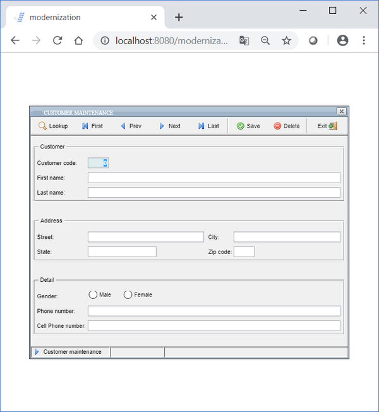Select the Male gender option
Screen dimensions: 379x412
click(x=93, y=295)
